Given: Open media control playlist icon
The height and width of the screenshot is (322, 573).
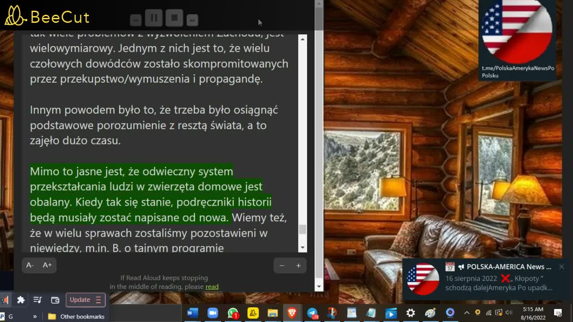Looking at the screenshot, I should (x=38, y=300).
